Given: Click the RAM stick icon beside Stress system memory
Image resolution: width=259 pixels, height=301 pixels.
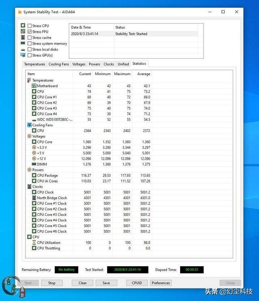Looking at the screenshot, I should [x=23, y=43].
